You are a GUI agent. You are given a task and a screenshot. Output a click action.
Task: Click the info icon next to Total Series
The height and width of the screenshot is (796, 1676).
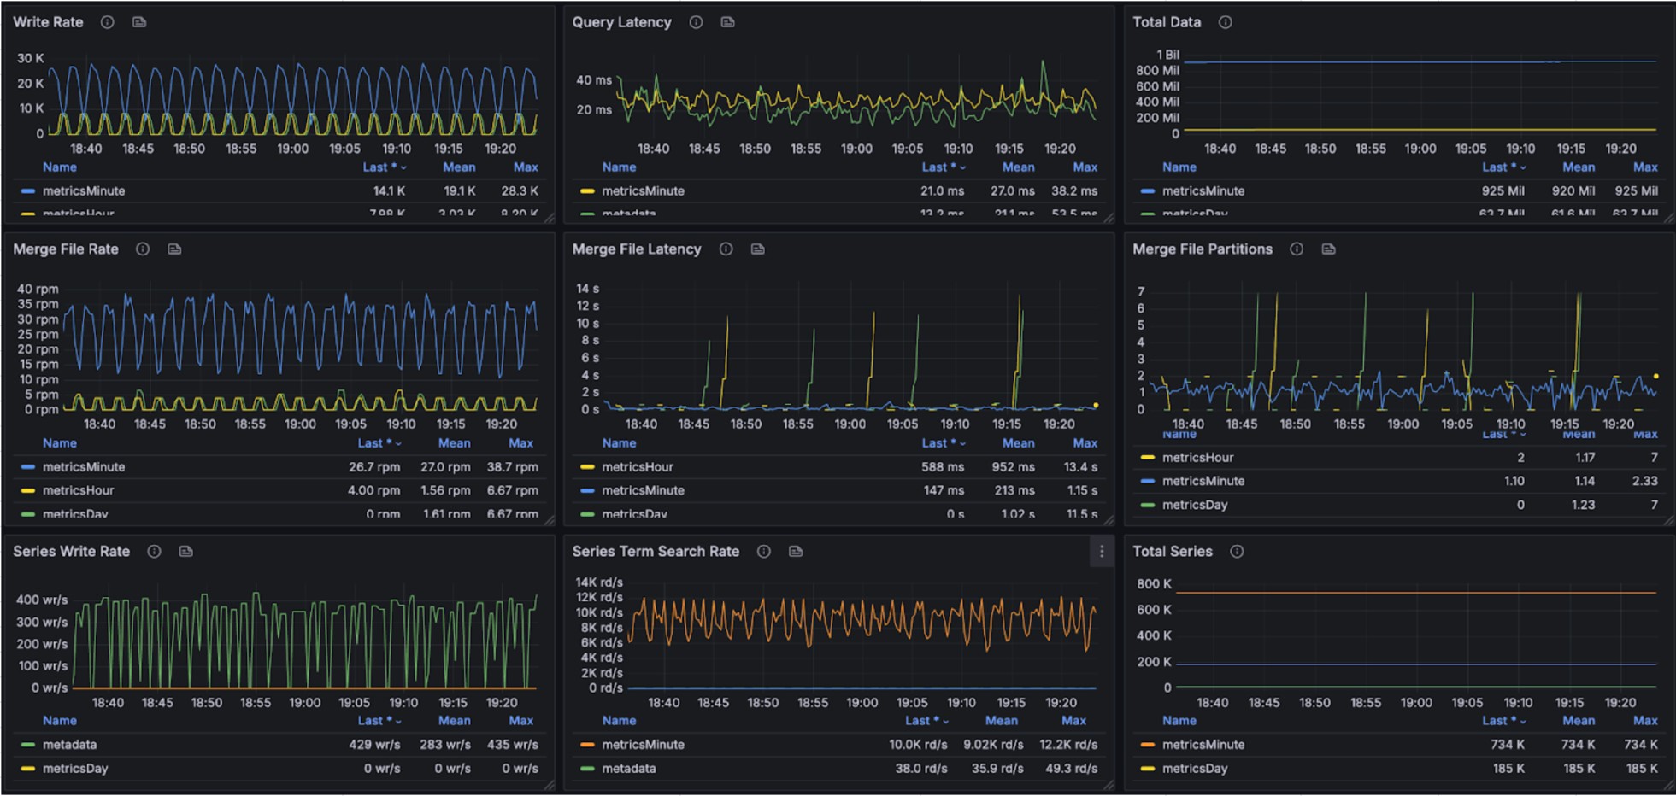tap(1236, 552)
